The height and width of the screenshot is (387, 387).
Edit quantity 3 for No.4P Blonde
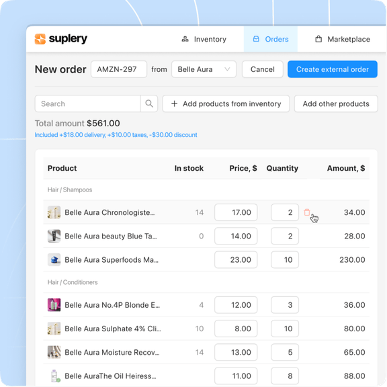click(285, 305)
